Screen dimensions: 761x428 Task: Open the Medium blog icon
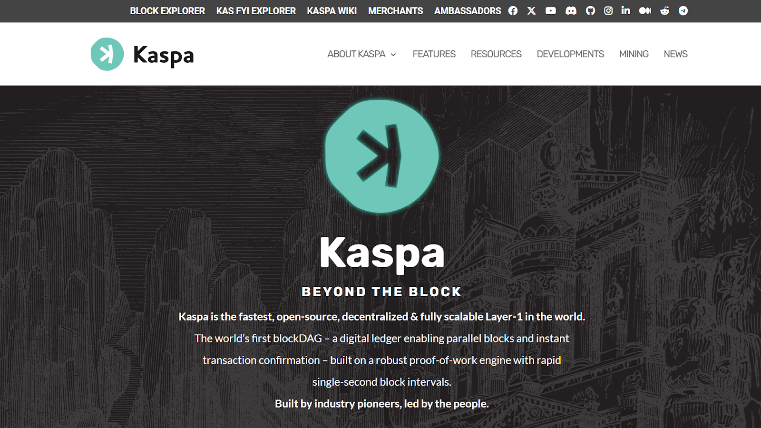coord(645,10)
